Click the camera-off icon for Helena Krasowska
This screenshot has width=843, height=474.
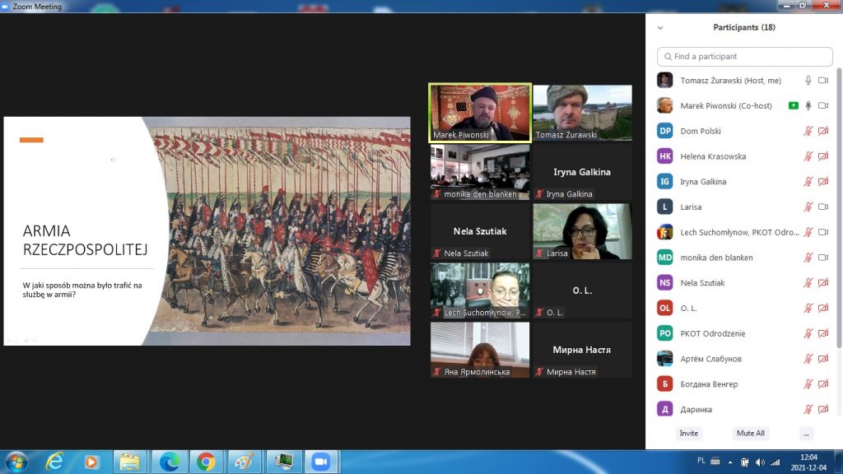[822, 156]
